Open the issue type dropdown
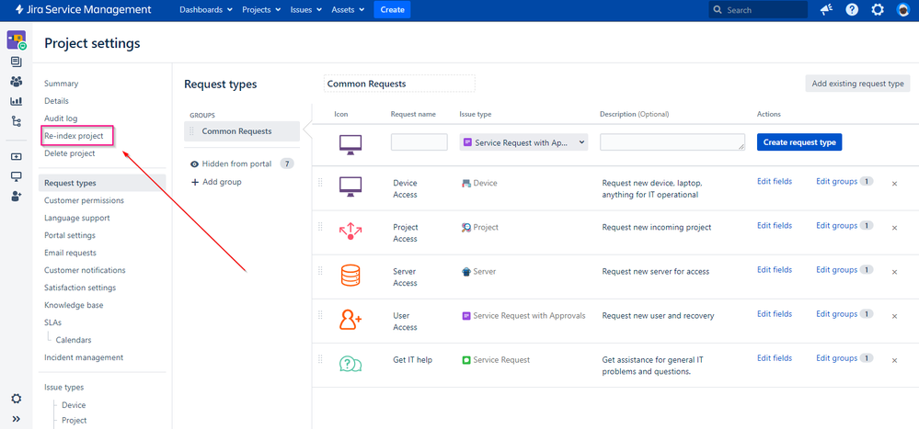 (523, 142)
